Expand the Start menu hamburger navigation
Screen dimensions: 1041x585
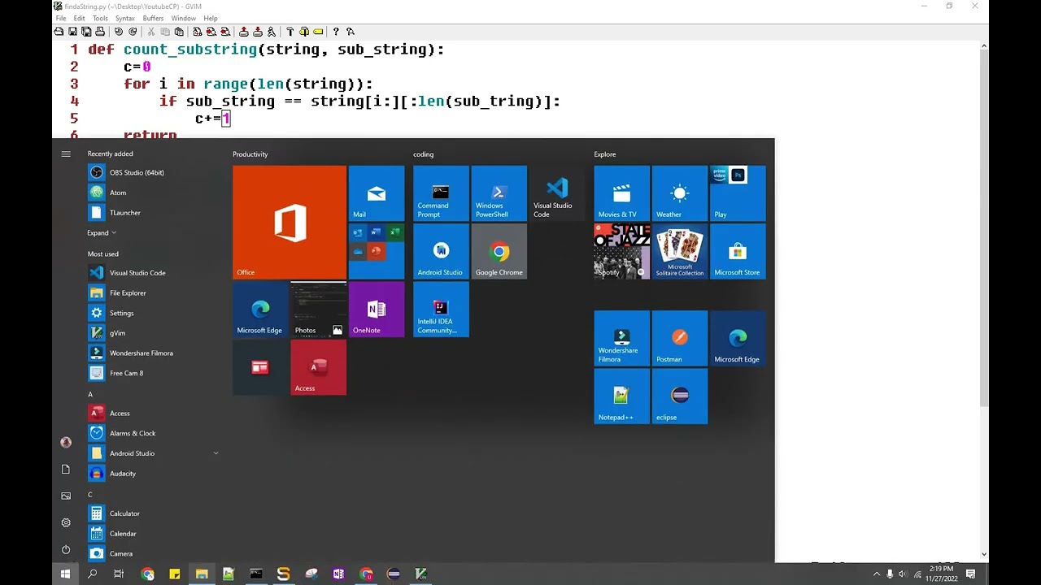click(x=66, y=154)
